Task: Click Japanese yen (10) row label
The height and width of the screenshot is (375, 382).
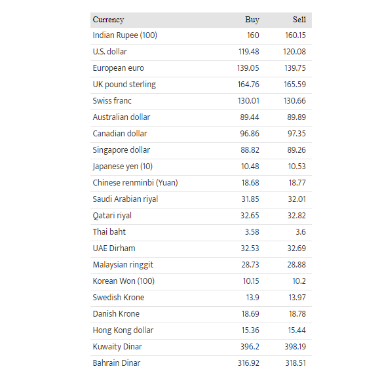Action: [x=123, y=167]
